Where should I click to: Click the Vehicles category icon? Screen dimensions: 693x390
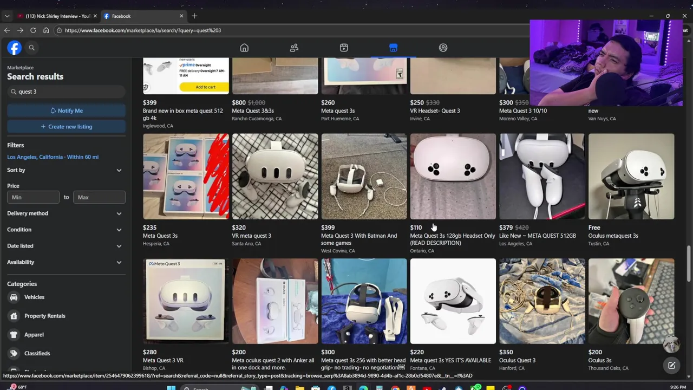[x=14, y=297]
